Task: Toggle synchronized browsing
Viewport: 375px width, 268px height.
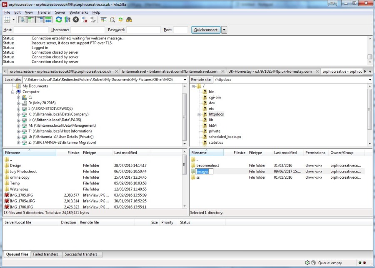Action: coord(120,20)
